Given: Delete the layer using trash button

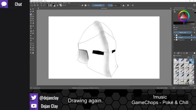Looking at the screenshot, I should [194, 53].
